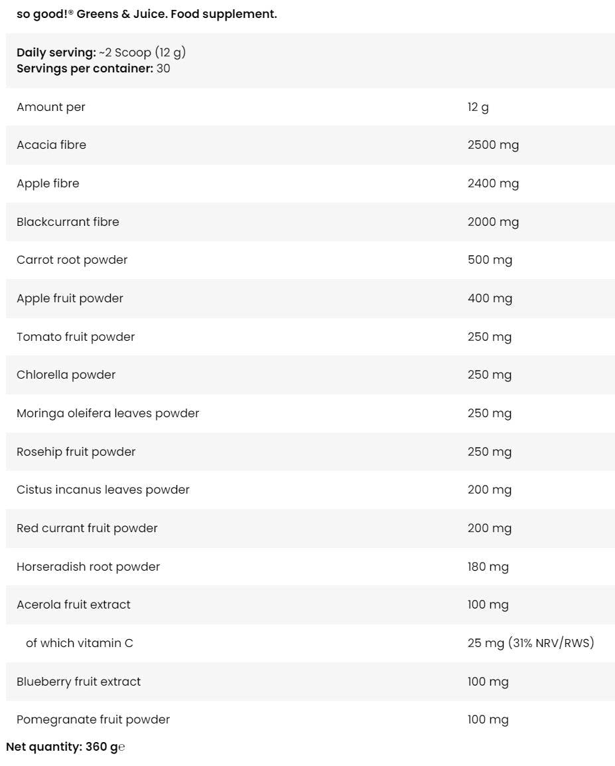This screenshot has height=766, width=615.
Task: Click the product title heading text
Action: pyautogui.click(x=147, y=14)
